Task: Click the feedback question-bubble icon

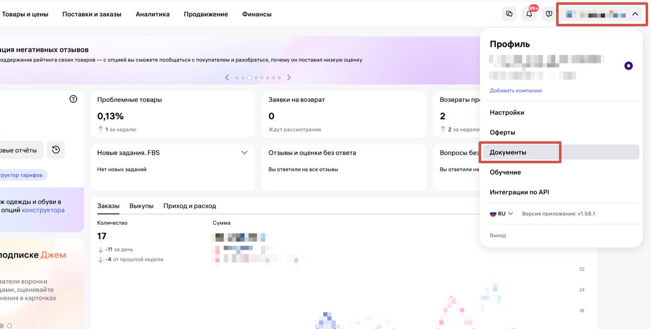Action: click(548, 14)
